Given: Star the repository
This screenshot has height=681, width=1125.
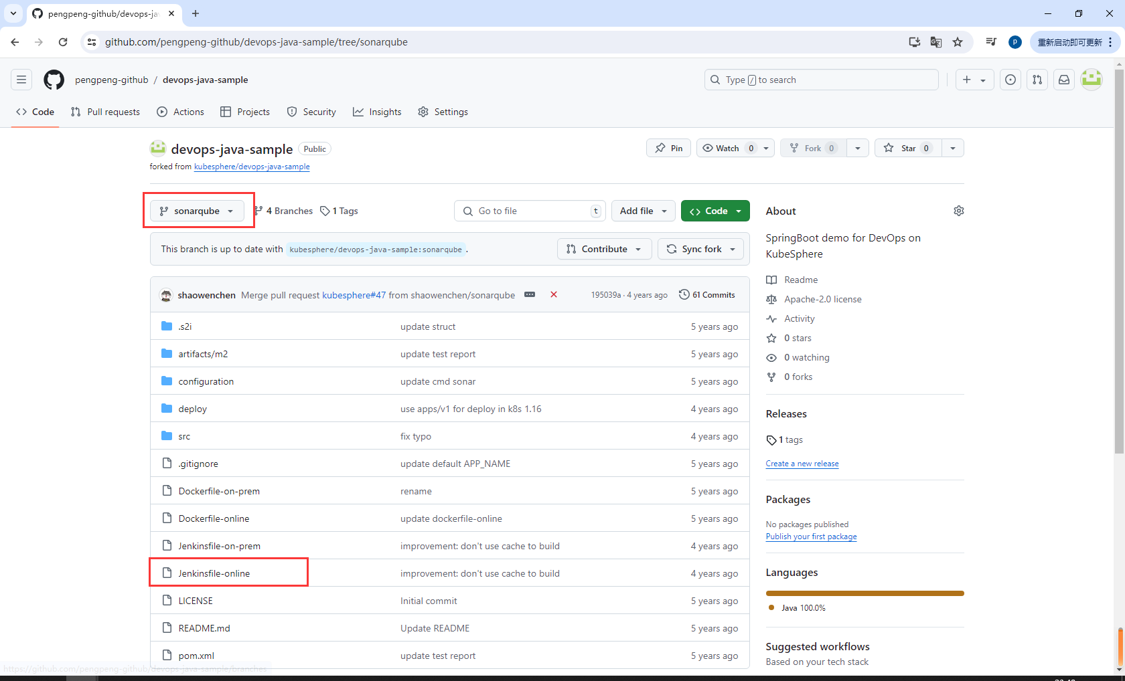Looking at the screenshot, I should pos(908,148).
